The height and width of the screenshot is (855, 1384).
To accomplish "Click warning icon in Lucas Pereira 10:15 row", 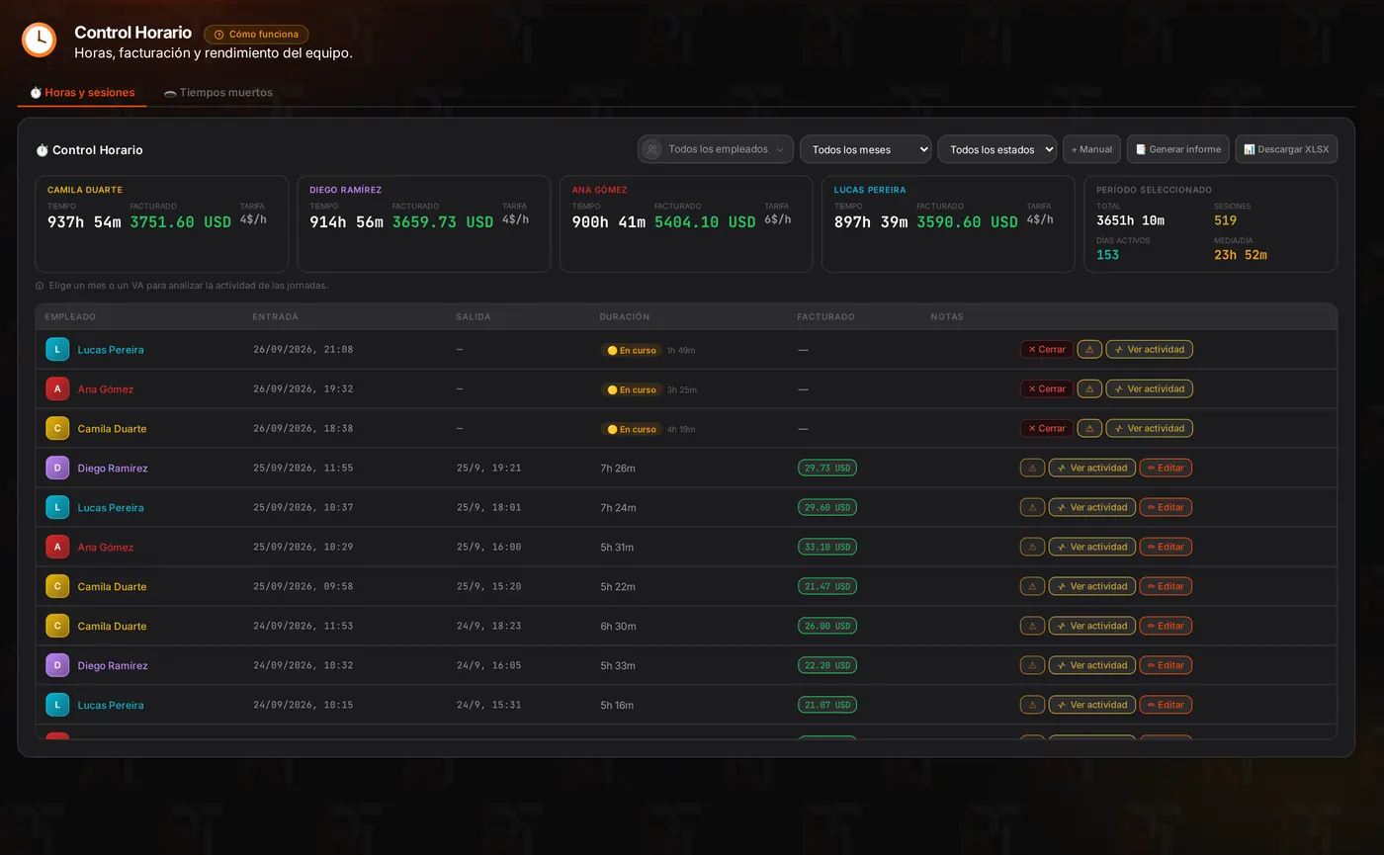I will pyautogui.click(x=1032, y=705).
